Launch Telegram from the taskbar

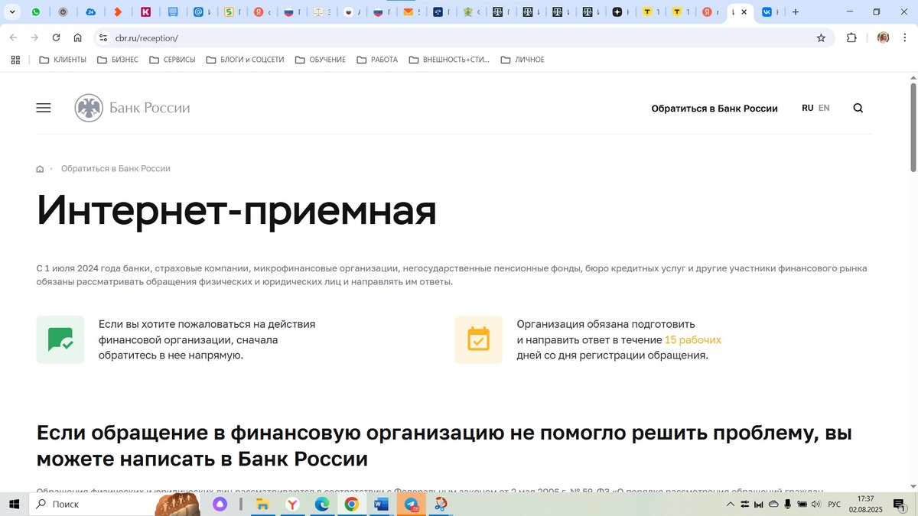(x=412, y=504)
